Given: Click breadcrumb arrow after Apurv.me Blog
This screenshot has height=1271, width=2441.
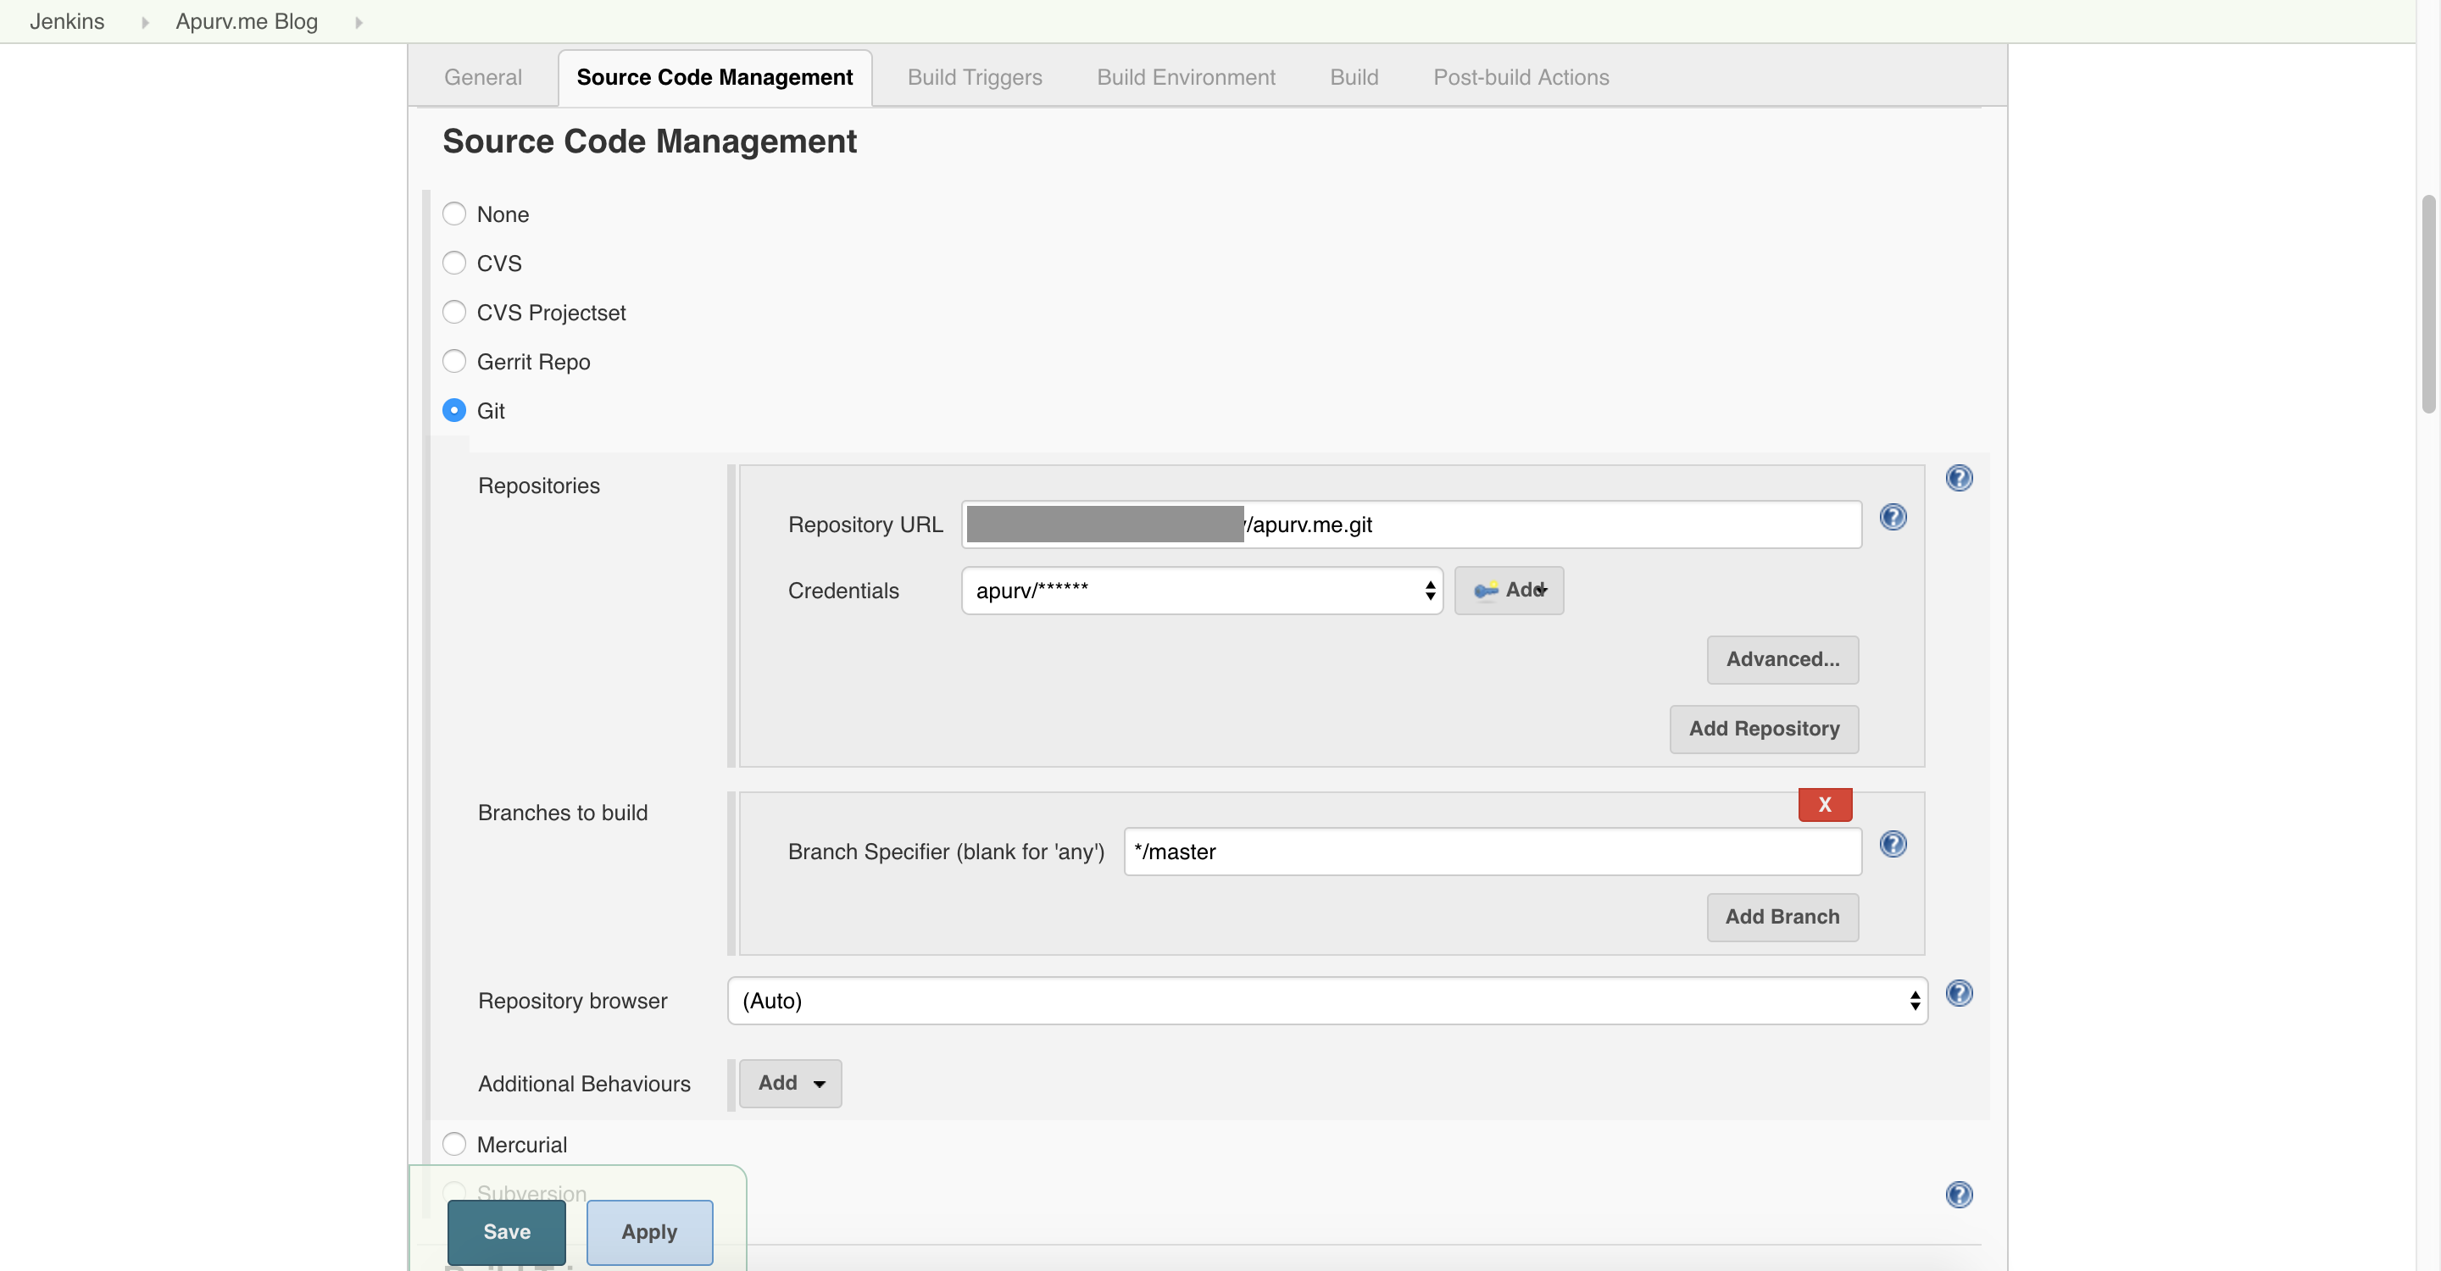Looking at the screenshot, I should coord(359,22).
